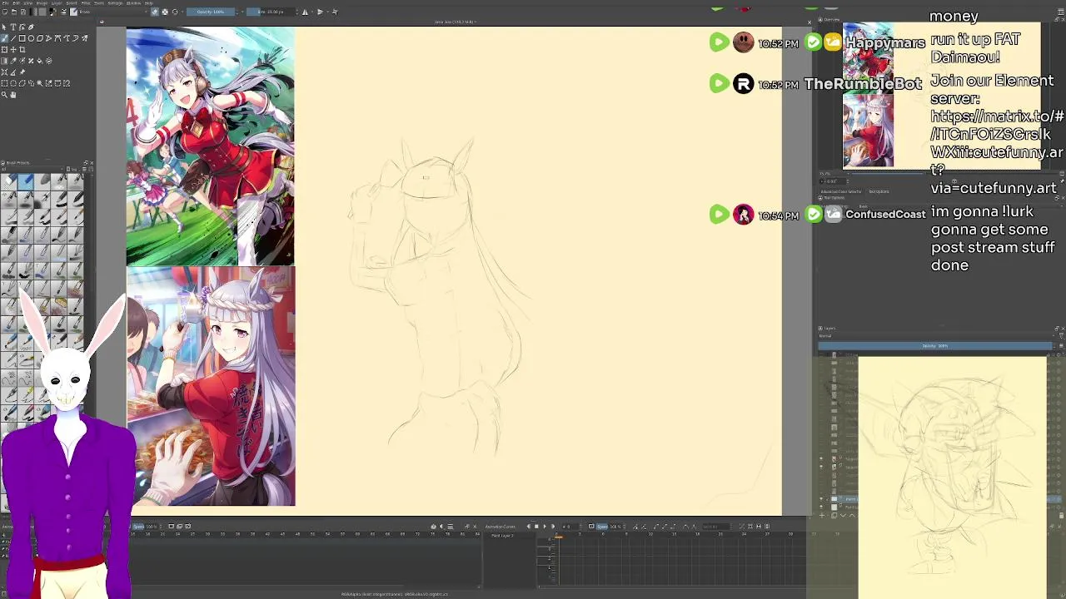Select the Contiguous Selection magic wand tool
Viewport: 1066px width, 599px height.
coord(40,83)
